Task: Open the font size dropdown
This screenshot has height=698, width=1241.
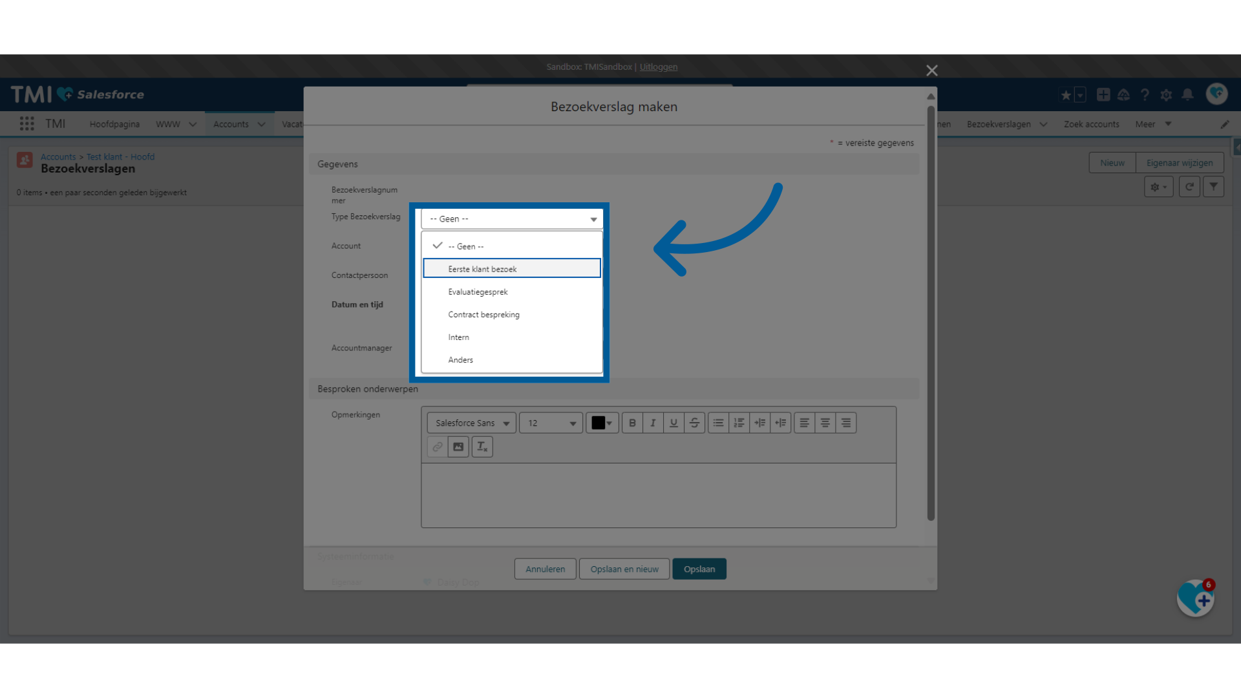Action: point(550,423)
